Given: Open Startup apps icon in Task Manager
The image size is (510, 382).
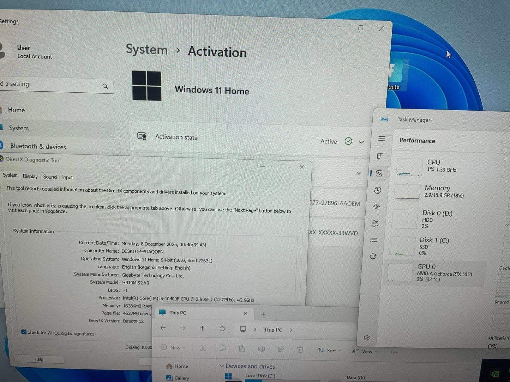Looking at the screenshot, I should click(x=377, y=207).
